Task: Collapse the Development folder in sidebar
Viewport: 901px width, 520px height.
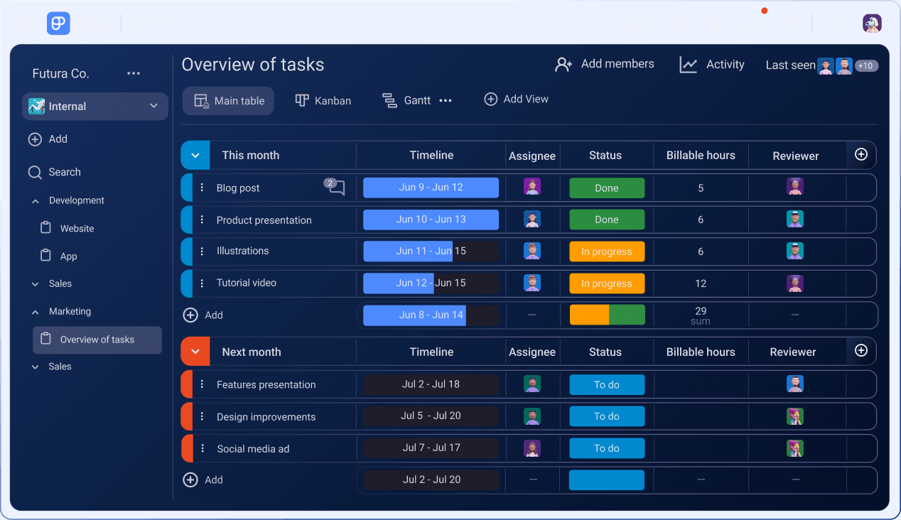Action: [x=36, y=201]
